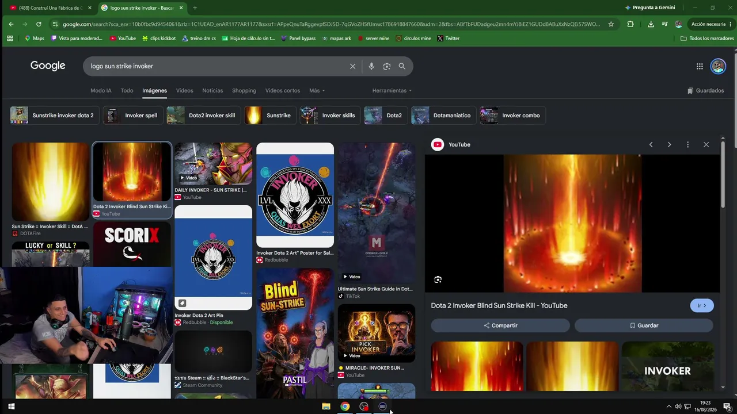Select the Invoker spell suggestion chip
Screen dimensions: 737x414
coord(133,115)
